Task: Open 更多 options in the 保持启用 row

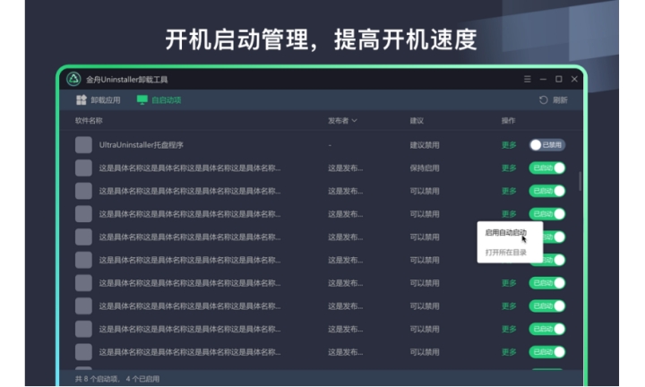Action: (x=508, y=168)
